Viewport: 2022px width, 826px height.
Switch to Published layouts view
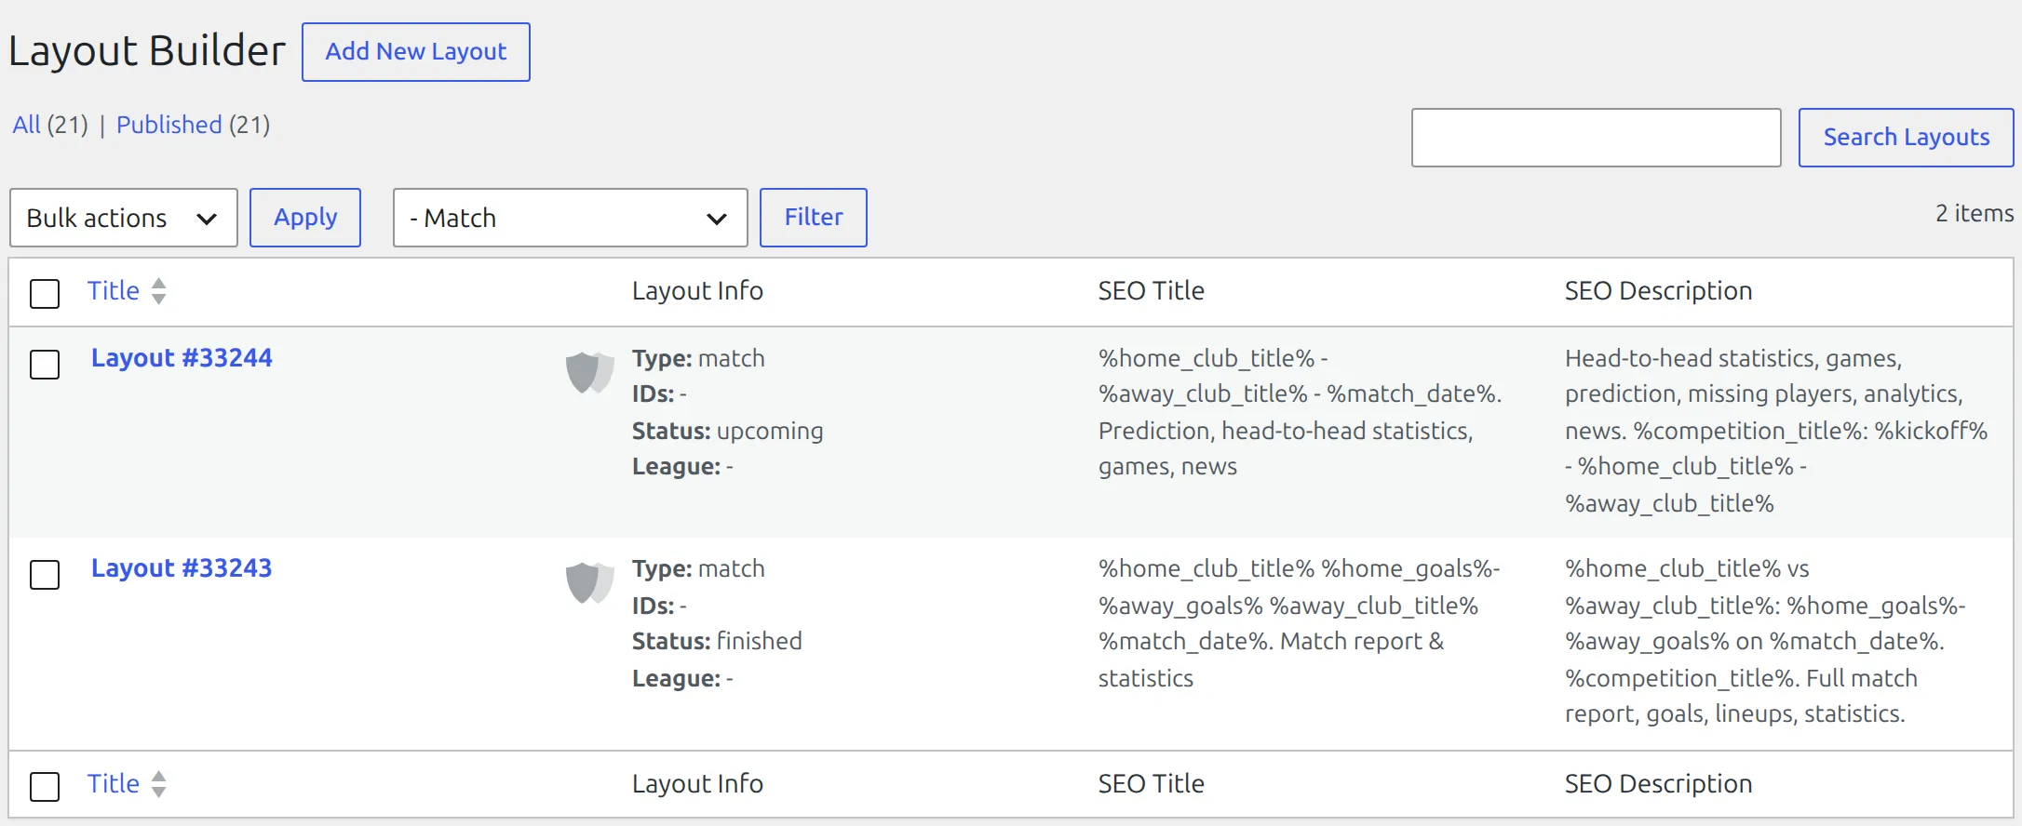pyautogui.click(x=169, y=125)
